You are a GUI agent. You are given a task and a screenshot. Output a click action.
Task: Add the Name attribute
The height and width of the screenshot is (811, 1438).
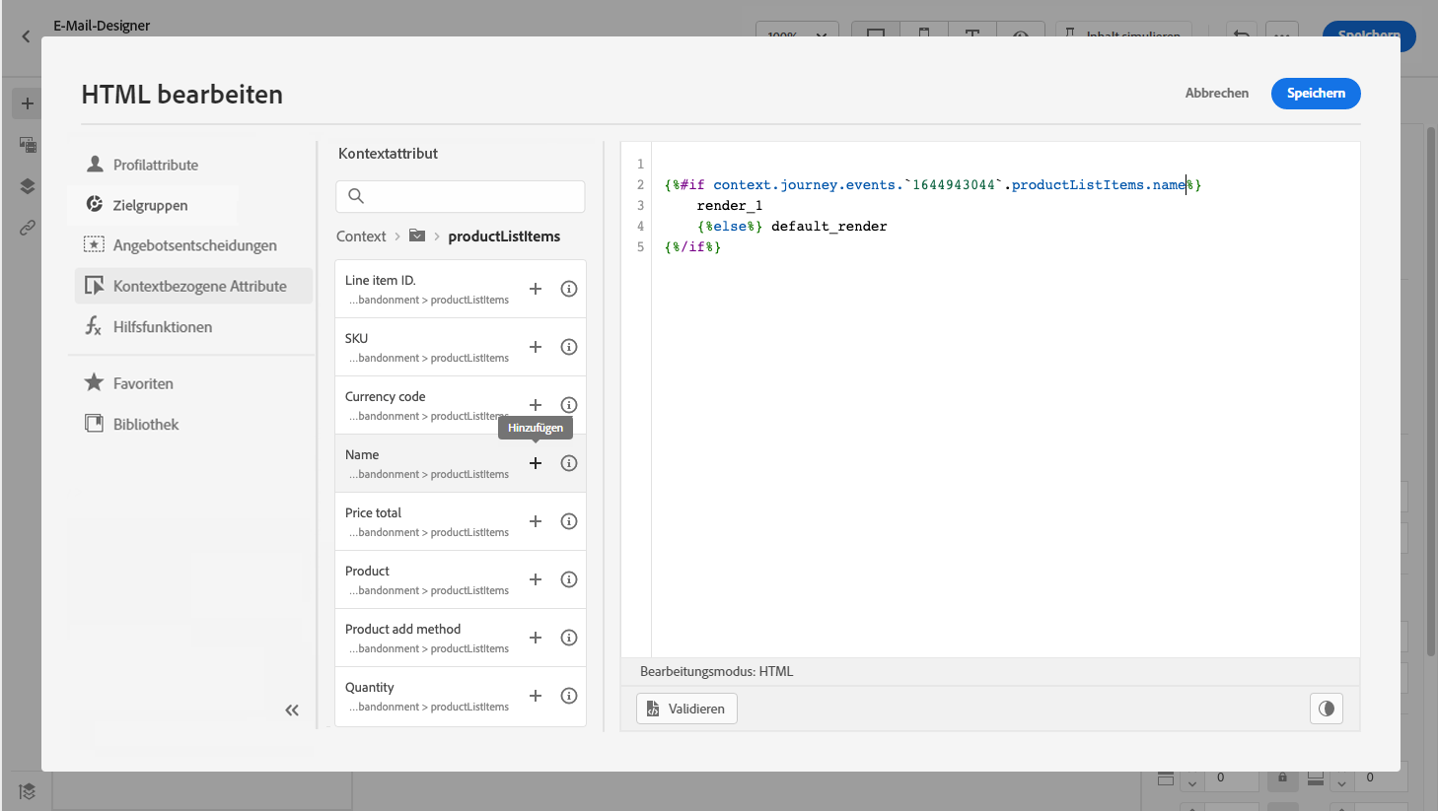click(536, 463)
